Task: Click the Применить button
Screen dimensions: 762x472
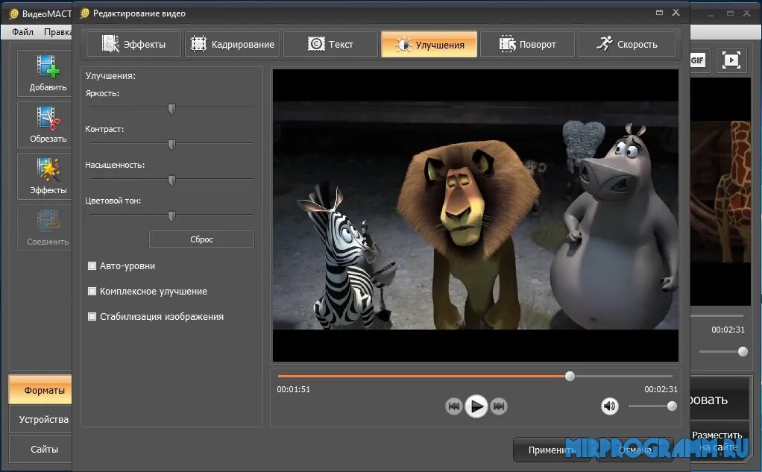Action: coord(552,450)
